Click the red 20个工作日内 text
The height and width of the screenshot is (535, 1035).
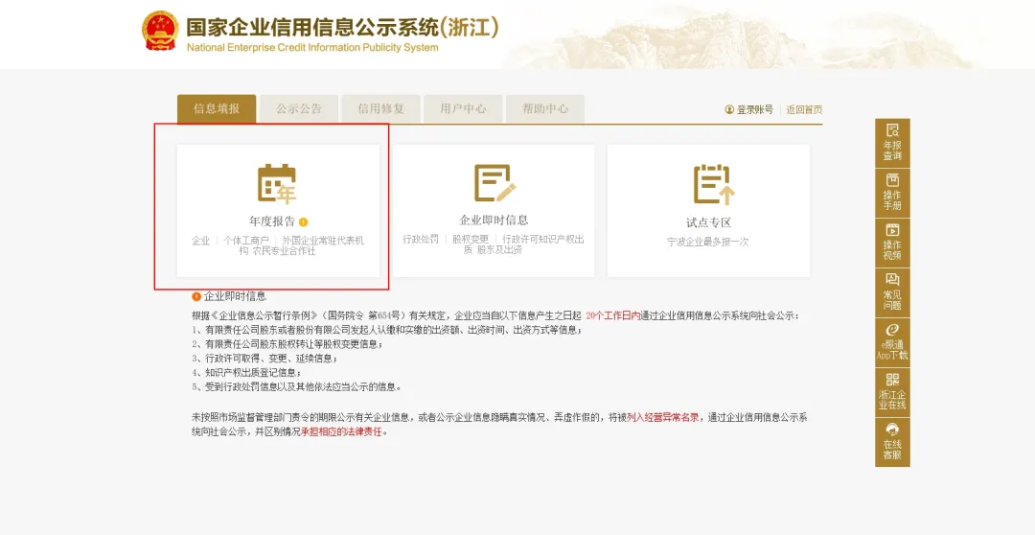[x=613, y=315]
